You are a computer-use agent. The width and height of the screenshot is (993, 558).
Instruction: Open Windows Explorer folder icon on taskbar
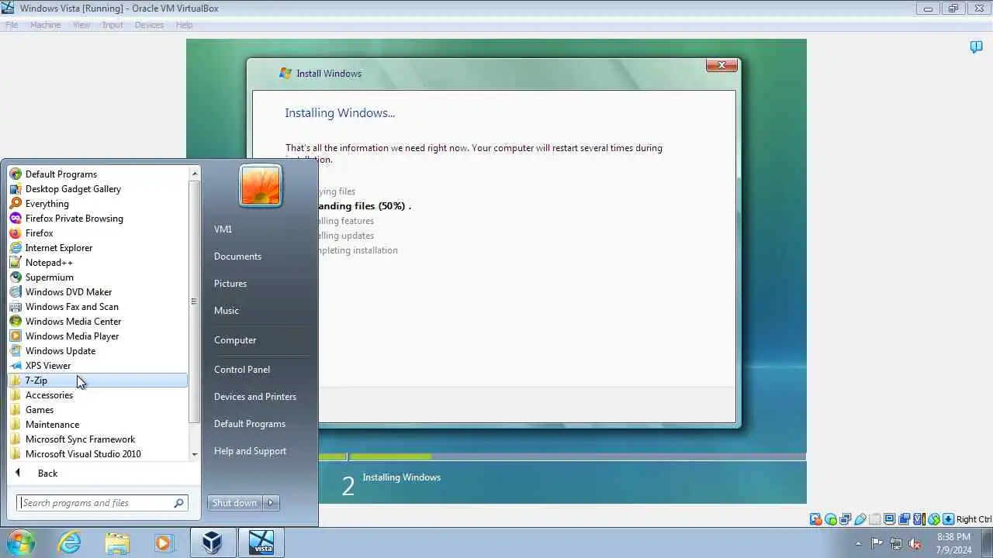pos(117,542)
